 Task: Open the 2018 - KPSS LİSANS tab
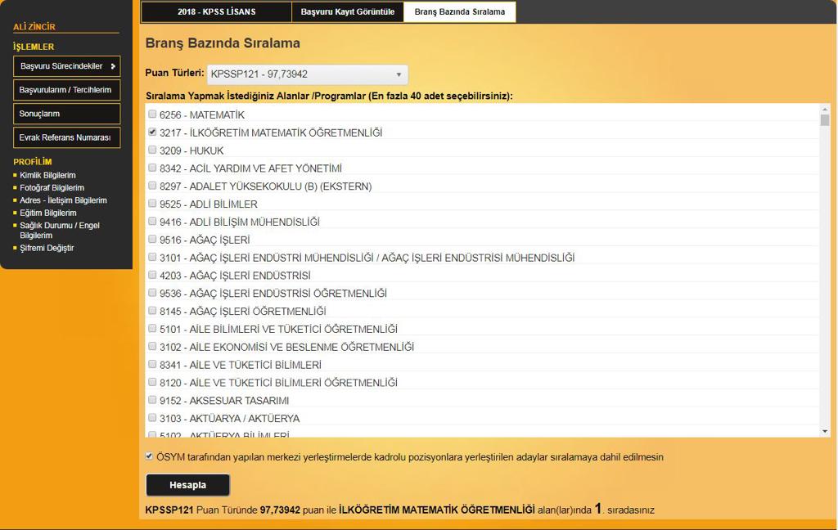tap(216, 12)
